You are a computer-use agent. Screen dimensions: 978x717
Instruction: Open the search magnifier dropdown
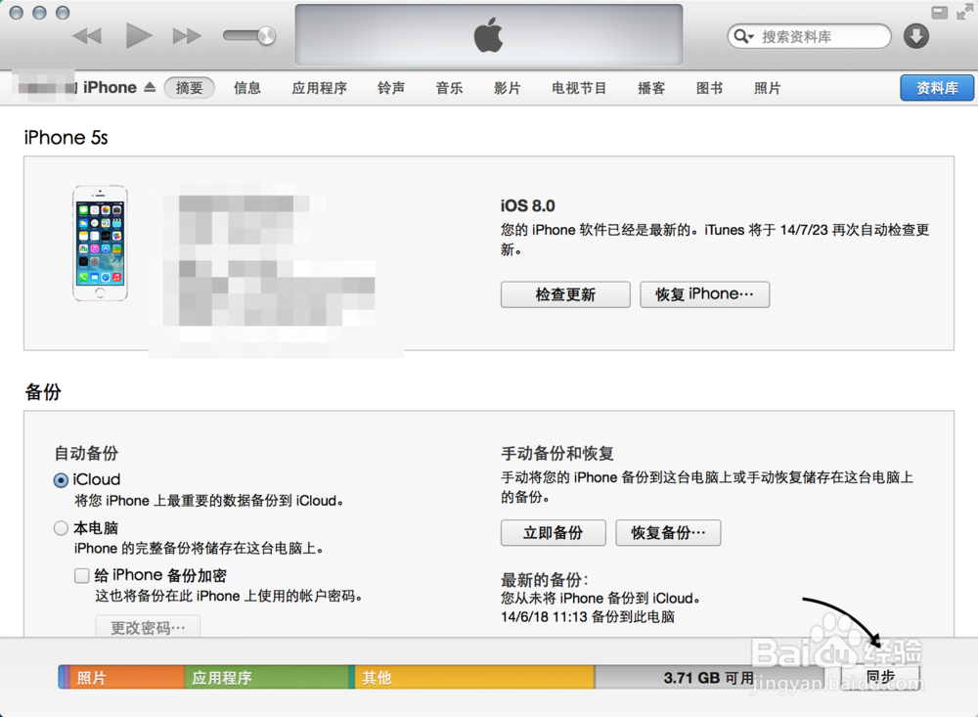743,36
